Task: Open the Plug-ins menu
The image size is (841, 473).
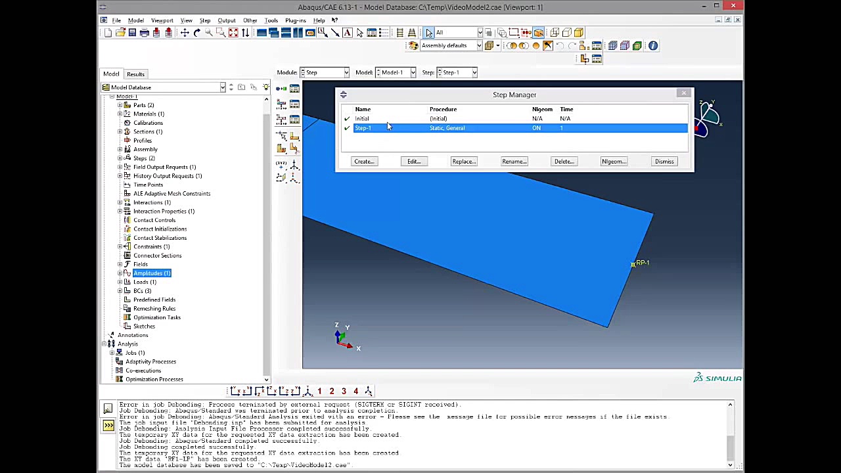Action: pyautogui.click(x=295, y=20)
